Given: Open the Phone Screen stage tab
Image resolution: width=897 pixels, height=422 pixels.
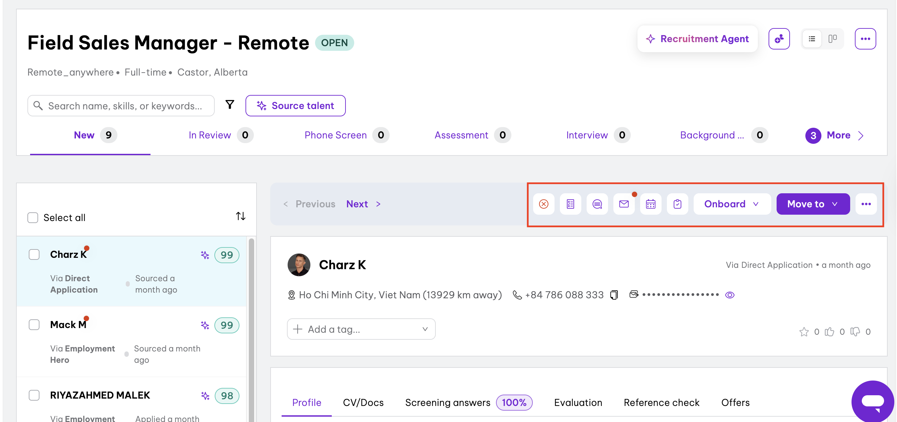Looking at the screenshot, I should [335, 135].
